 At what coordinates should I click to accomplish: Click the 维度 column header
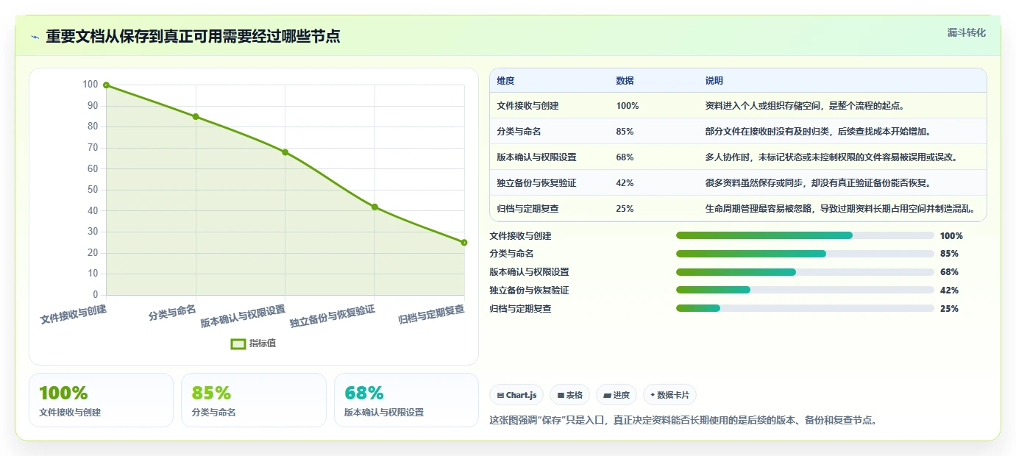coord(506,81)
